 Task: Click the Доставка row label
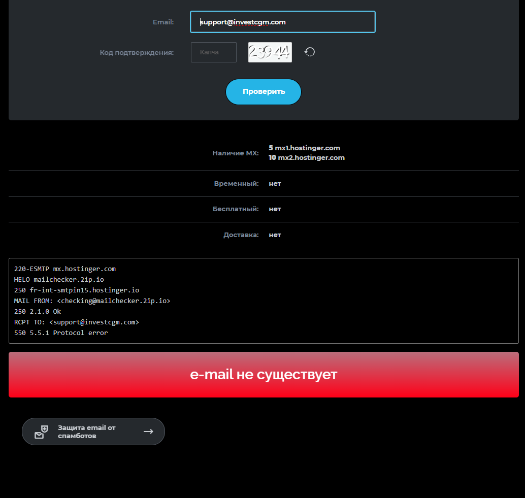241,235
